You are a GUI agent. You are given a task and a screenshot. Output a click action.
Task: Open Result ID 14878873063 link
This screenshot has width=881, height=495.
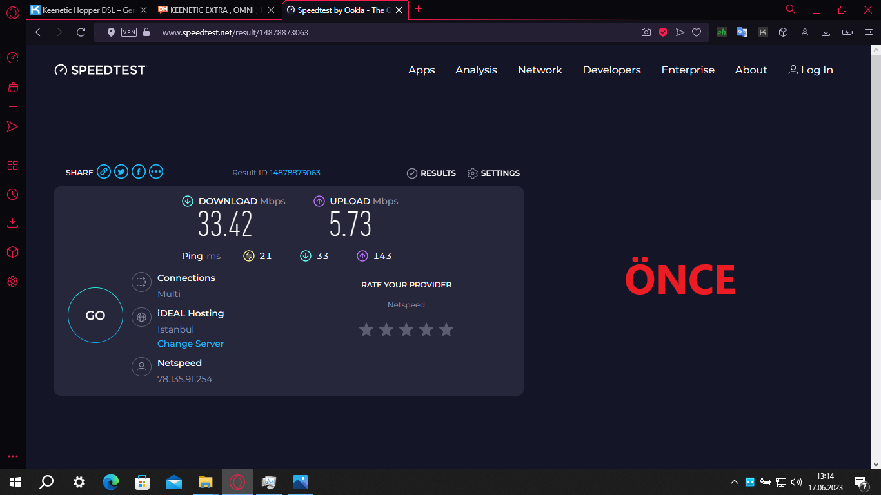tap(295, 173)
